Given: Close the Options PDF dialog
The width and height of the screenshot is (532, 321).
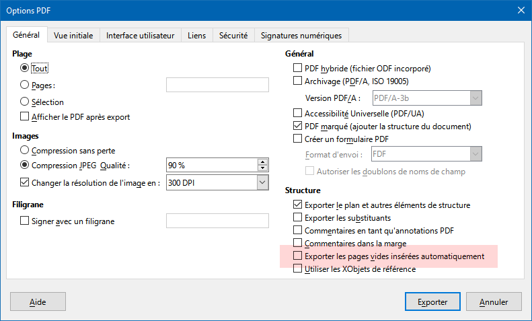Looking at the screenshot, I should (521, 11).
